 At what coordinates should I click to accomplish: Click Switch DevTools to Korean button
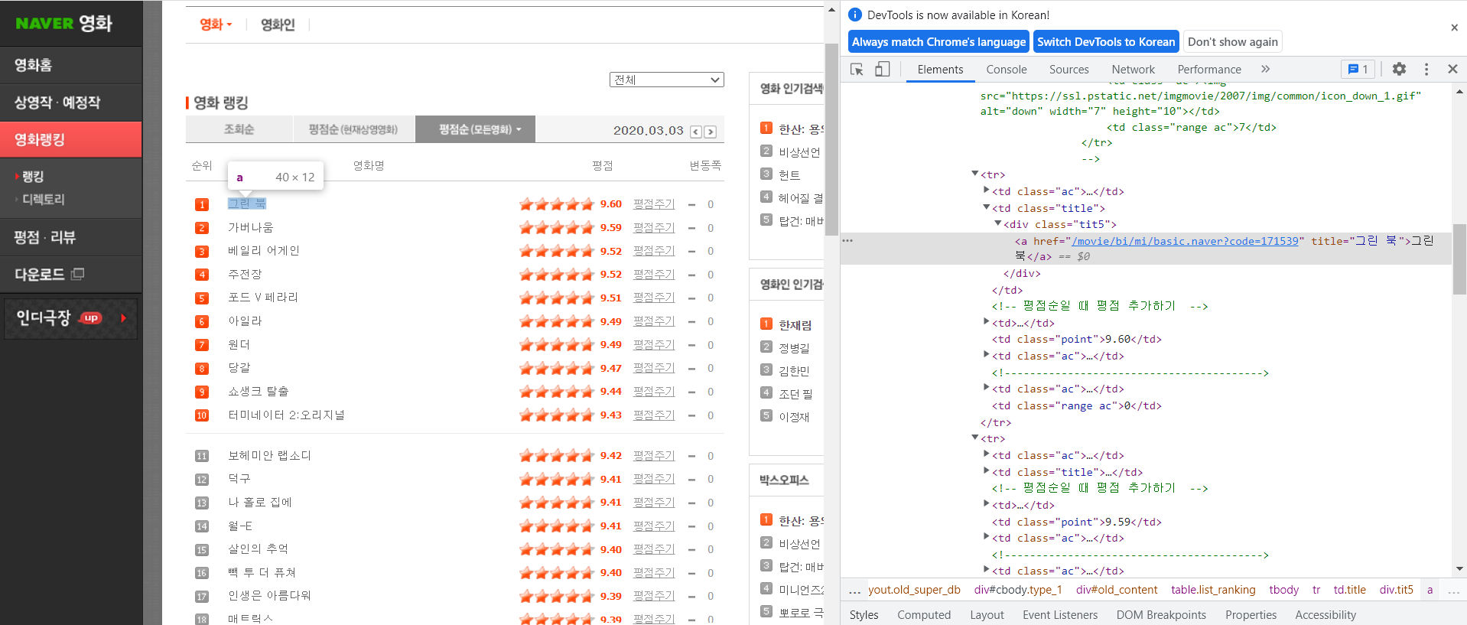click(x=1105, y=42)
